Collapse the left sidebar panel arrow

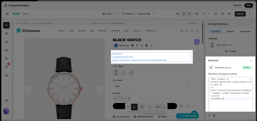(12, 70)
